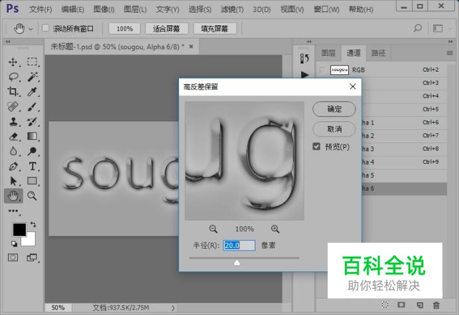Select the Move tool

(13, 62)
